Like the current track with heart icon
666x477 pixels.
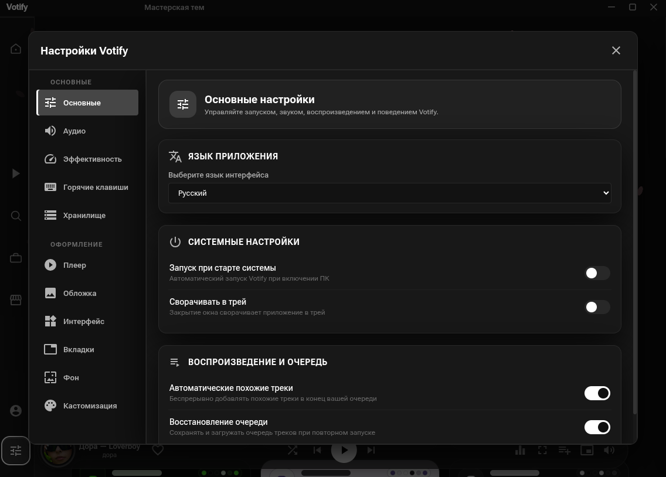(158, 450)
